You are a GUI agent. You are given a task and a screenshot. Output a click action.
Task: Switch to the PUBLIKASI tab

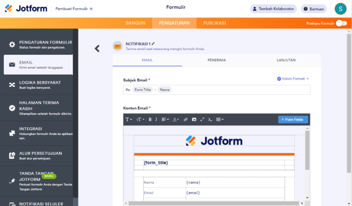(214, 23)
